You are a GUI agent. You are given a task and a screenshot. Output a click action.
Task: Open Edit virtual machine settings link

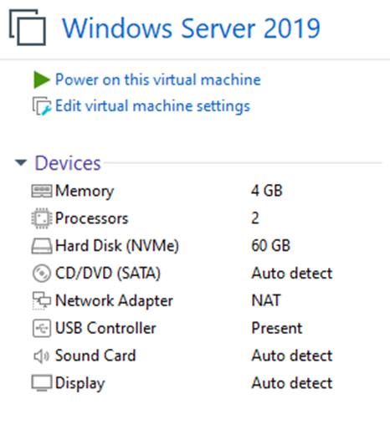pos(152,106)
